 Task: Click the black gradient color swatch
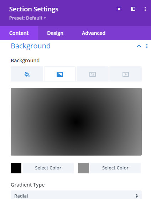[16, 168]
